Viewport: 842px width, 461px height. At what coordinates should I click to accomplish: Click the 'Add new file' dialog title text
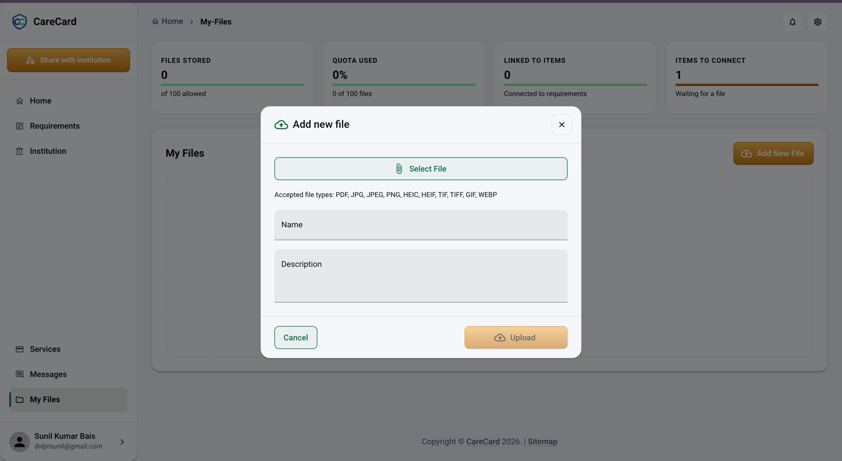[321, 125]
